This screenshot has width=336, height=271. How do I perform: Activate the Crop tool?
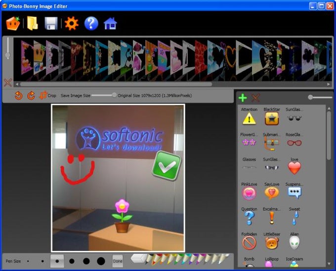48,95
